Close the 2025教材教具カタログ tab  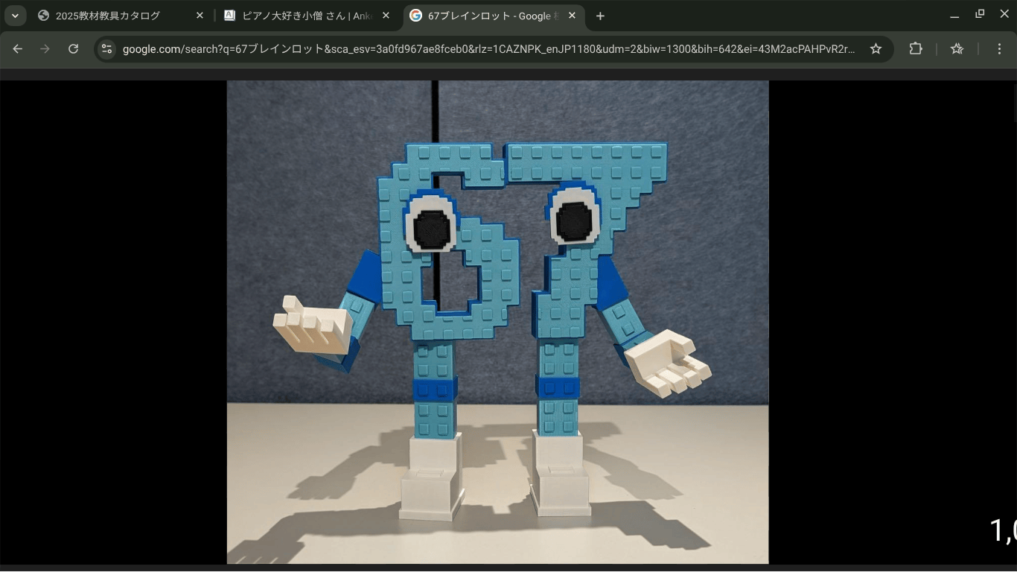[200, 16]
